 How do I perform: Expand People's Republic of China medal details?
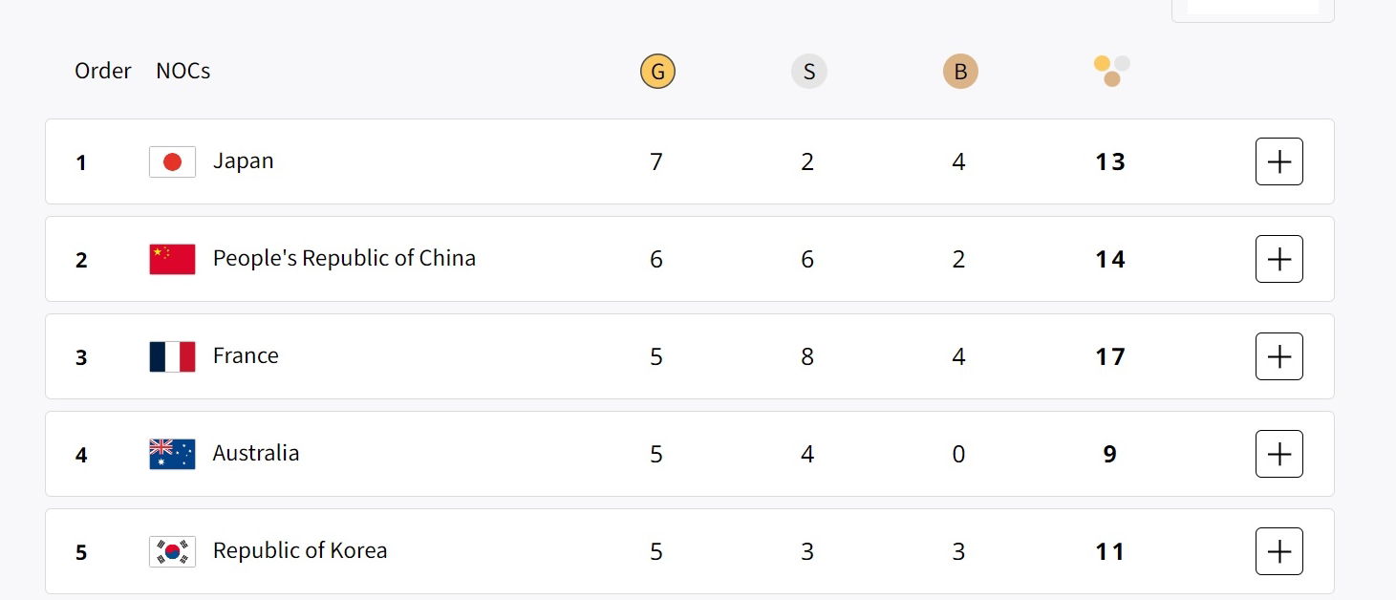(x=1278, y=259)
